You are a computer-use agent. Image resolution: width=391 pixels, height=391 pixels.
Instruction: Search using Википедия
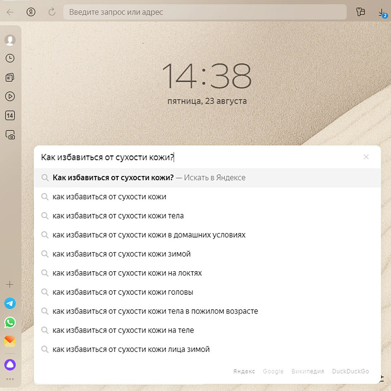pos(308,371)
